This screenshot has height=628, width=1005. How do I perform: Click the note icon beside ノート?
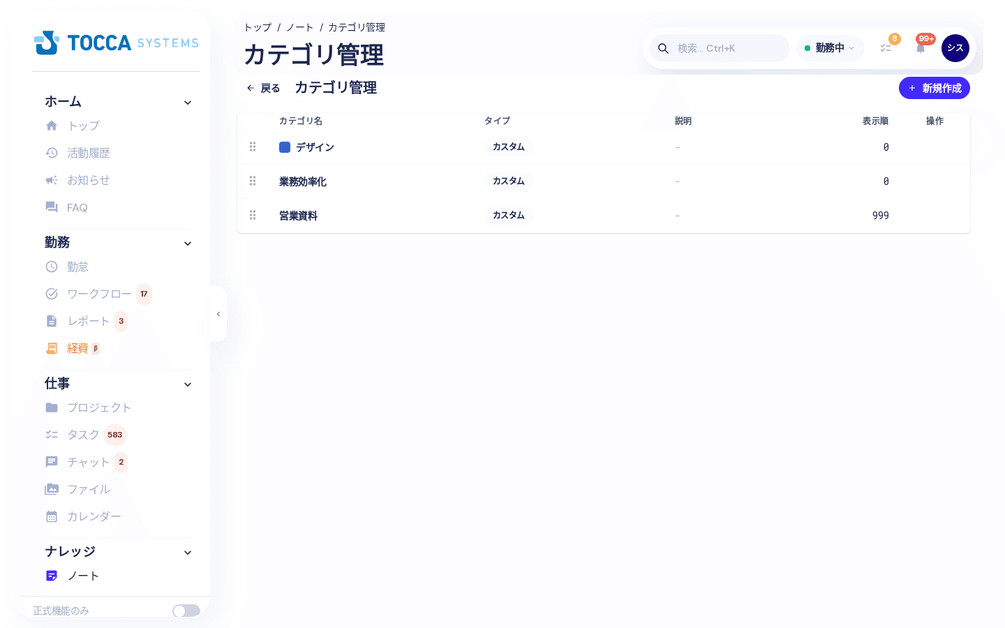pos(52,576)
